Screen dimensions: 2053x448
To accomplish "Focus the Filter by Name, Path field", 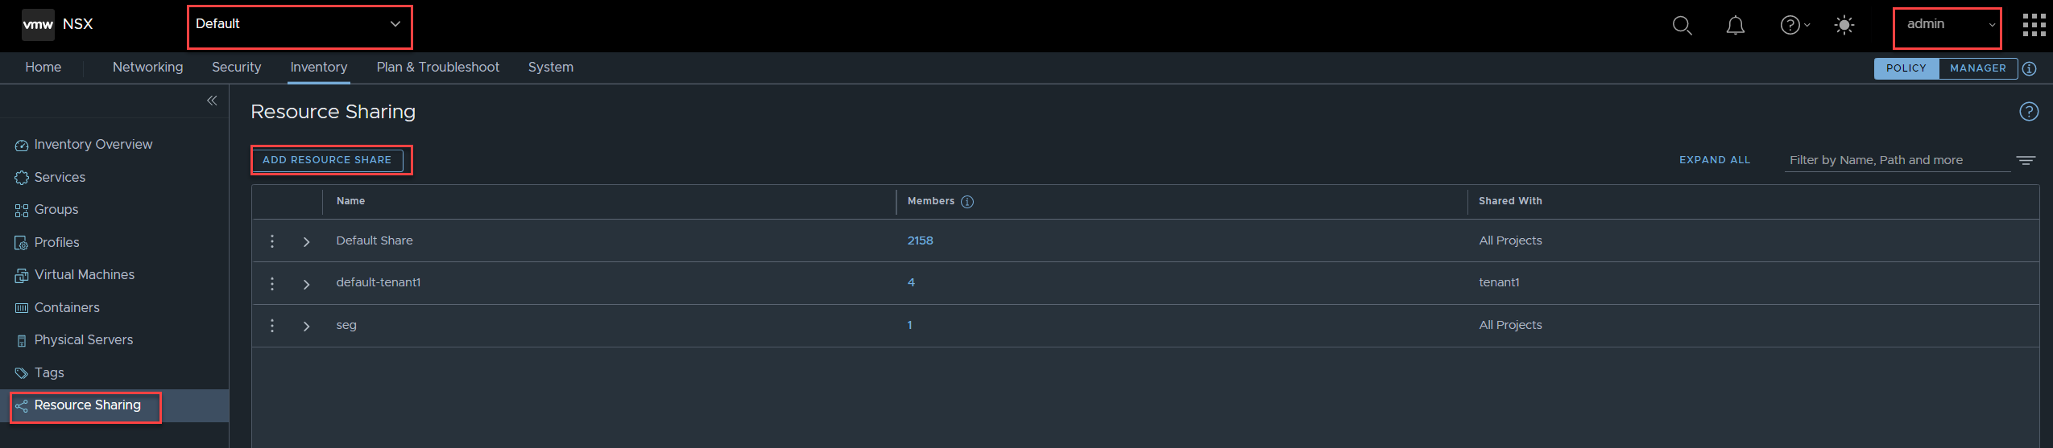I will (x=1897, y=160).
